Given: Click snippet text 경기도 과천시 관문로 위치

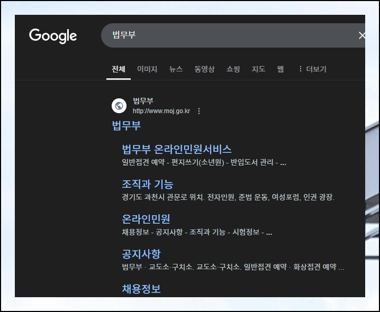Looking at the screenshot, I should coord(228,197).
